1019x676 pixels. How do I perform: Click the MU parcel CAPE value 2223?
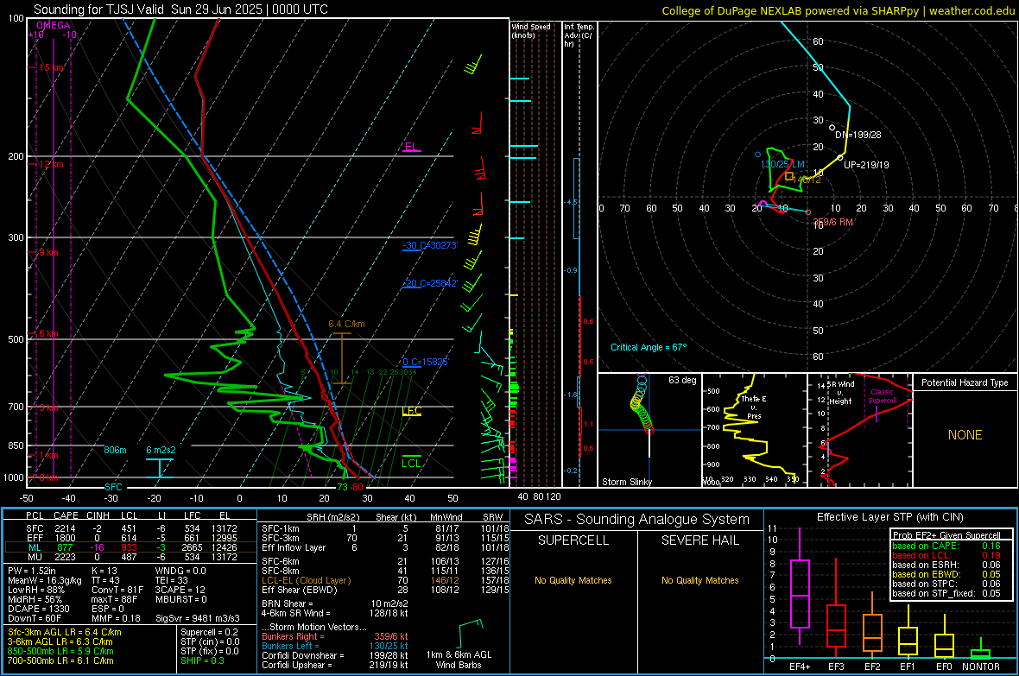click(65, 556)
